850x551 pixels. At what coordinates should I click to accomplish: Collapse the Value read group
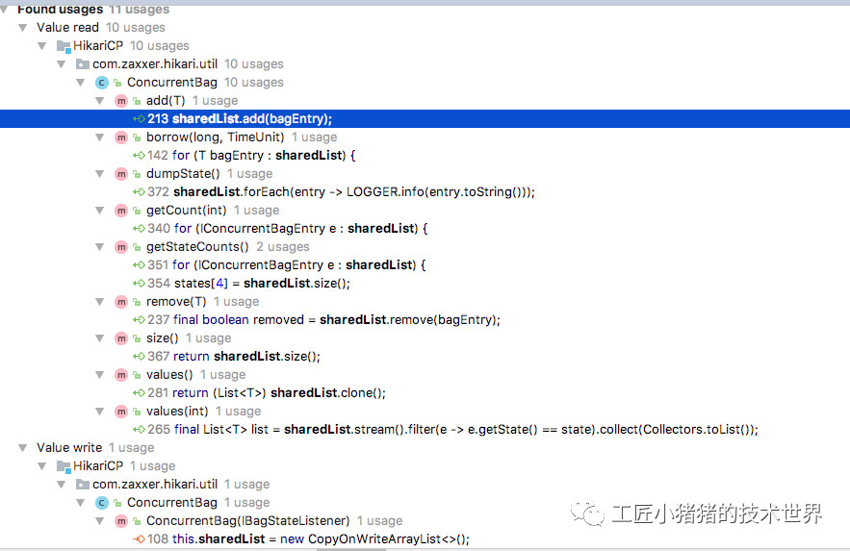23,28
